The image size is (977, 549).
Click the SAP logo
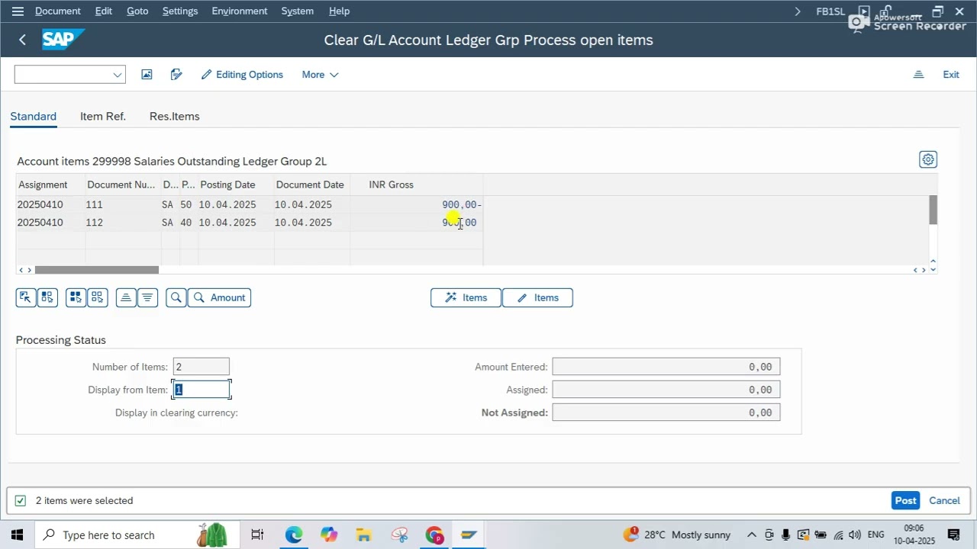click(63, 40)
